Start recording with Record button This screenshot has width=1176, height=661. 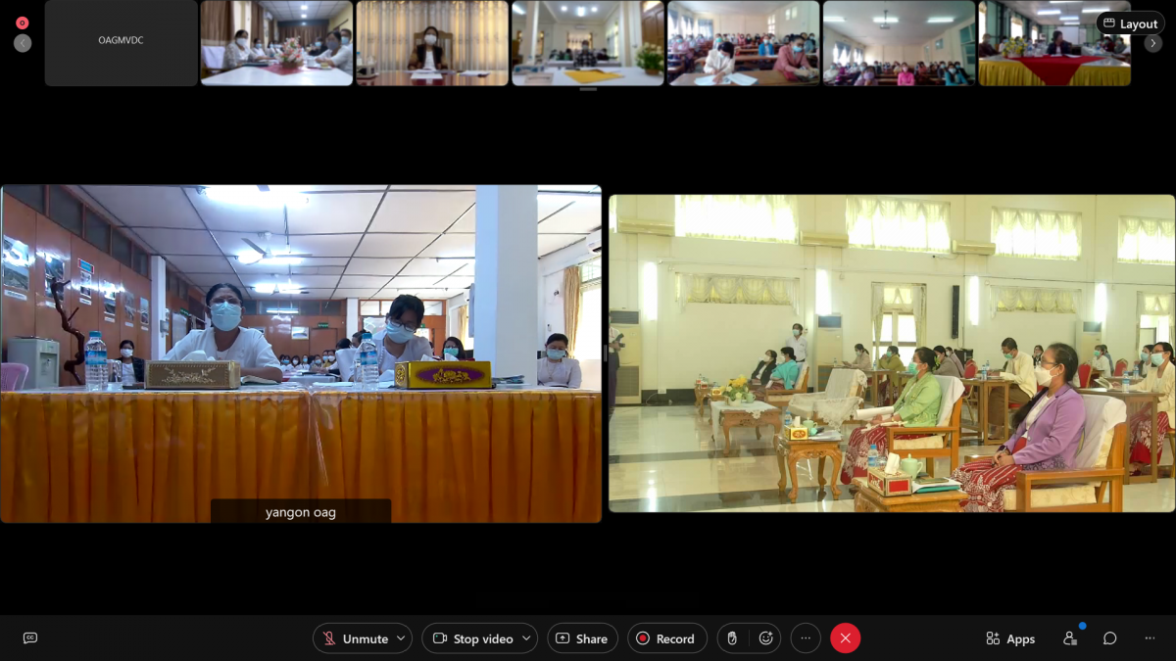pos(666,638)
